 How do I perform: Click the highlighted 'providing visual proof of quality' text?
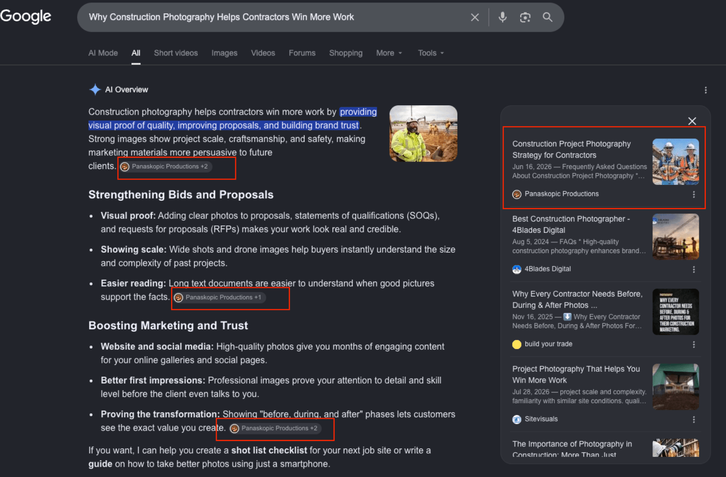pos(232,119)
